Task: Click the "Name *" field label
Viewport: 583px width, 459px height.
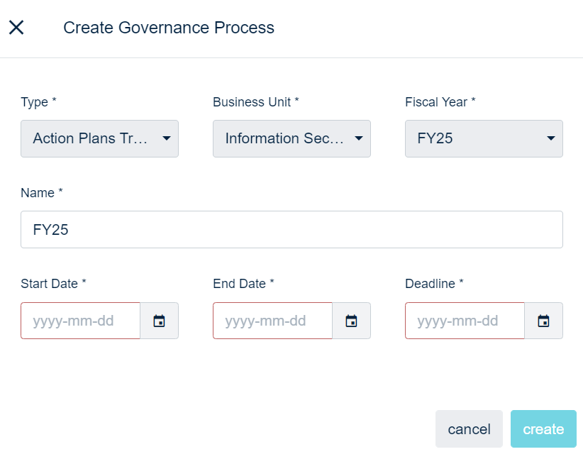Action: pyautogui.click(x=42, y=193)
